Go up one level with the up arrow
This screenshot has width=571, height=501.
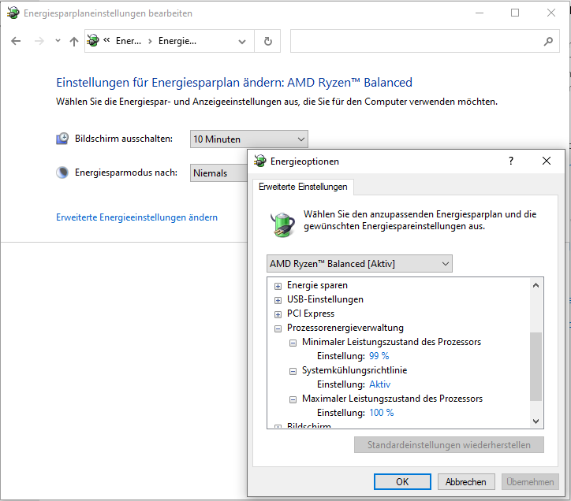point(74,41)
